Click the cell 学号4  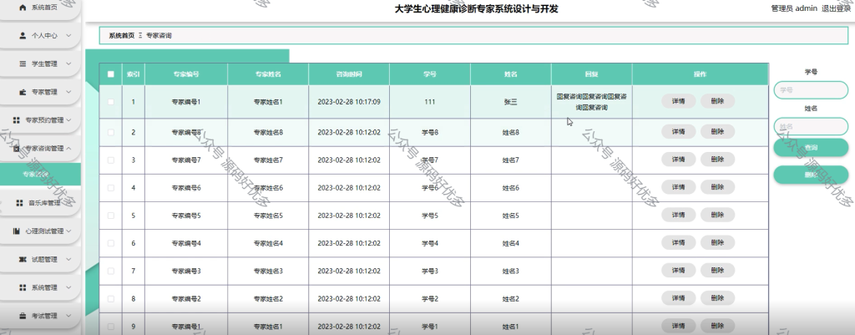(430, 243)
